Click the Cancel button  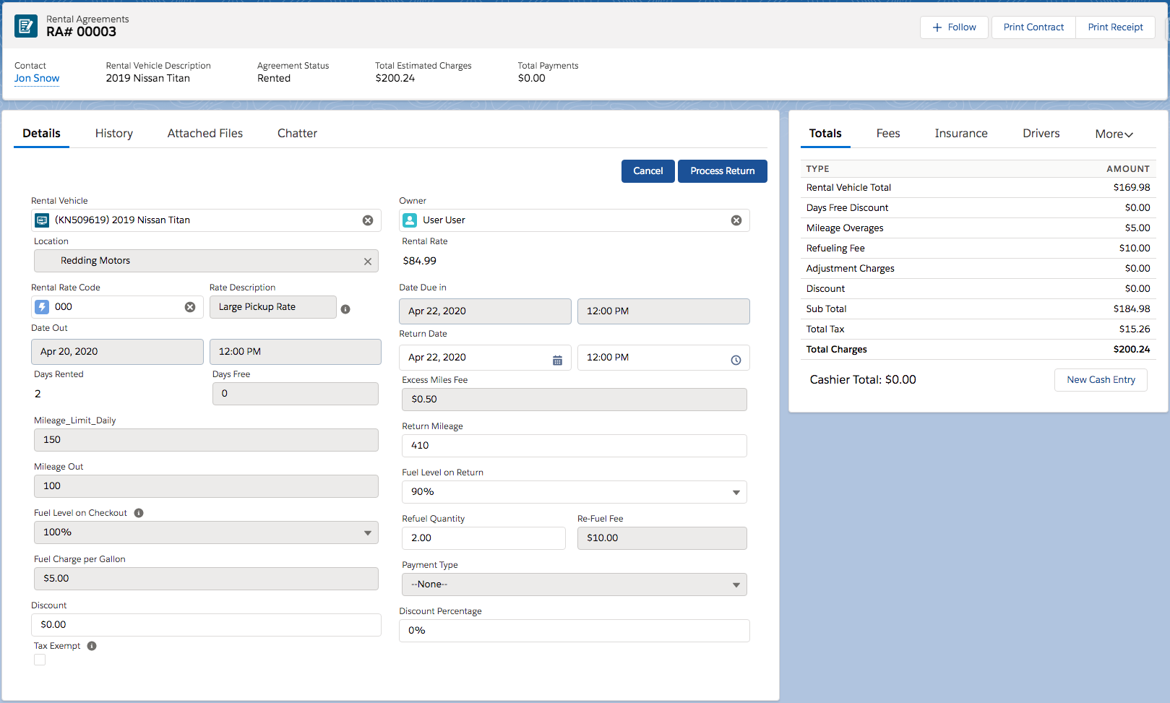[648, 171]
